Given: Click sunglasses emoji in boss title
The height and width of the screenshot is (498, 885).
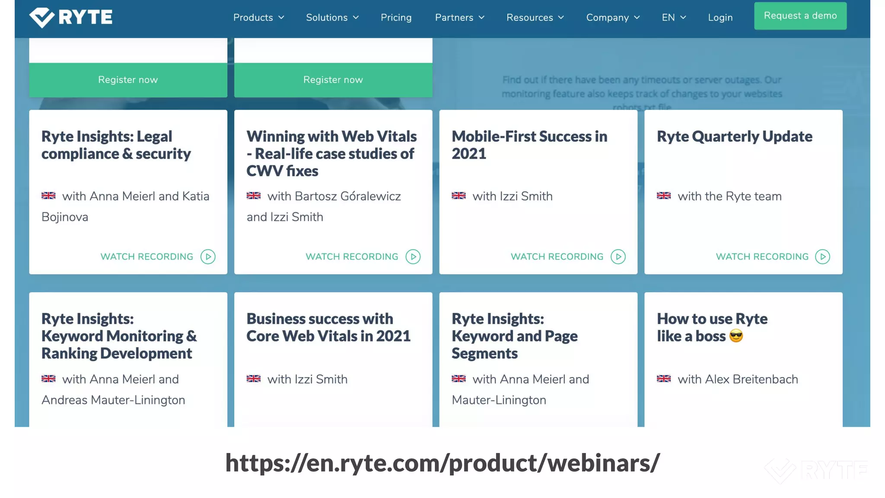Looking at the screenshot, I should pos(736,336).
